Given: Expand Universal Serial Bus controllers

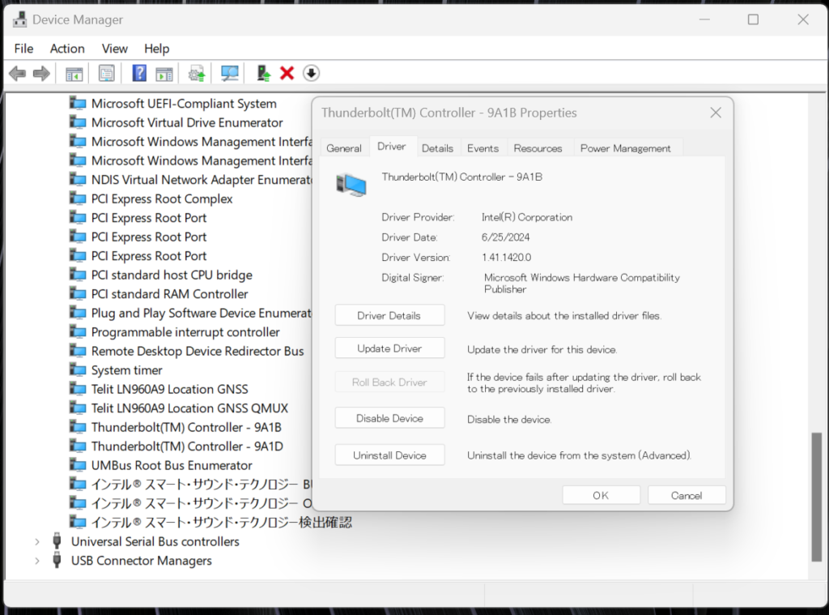Looking at the screenshot, I should pos(37,541).
